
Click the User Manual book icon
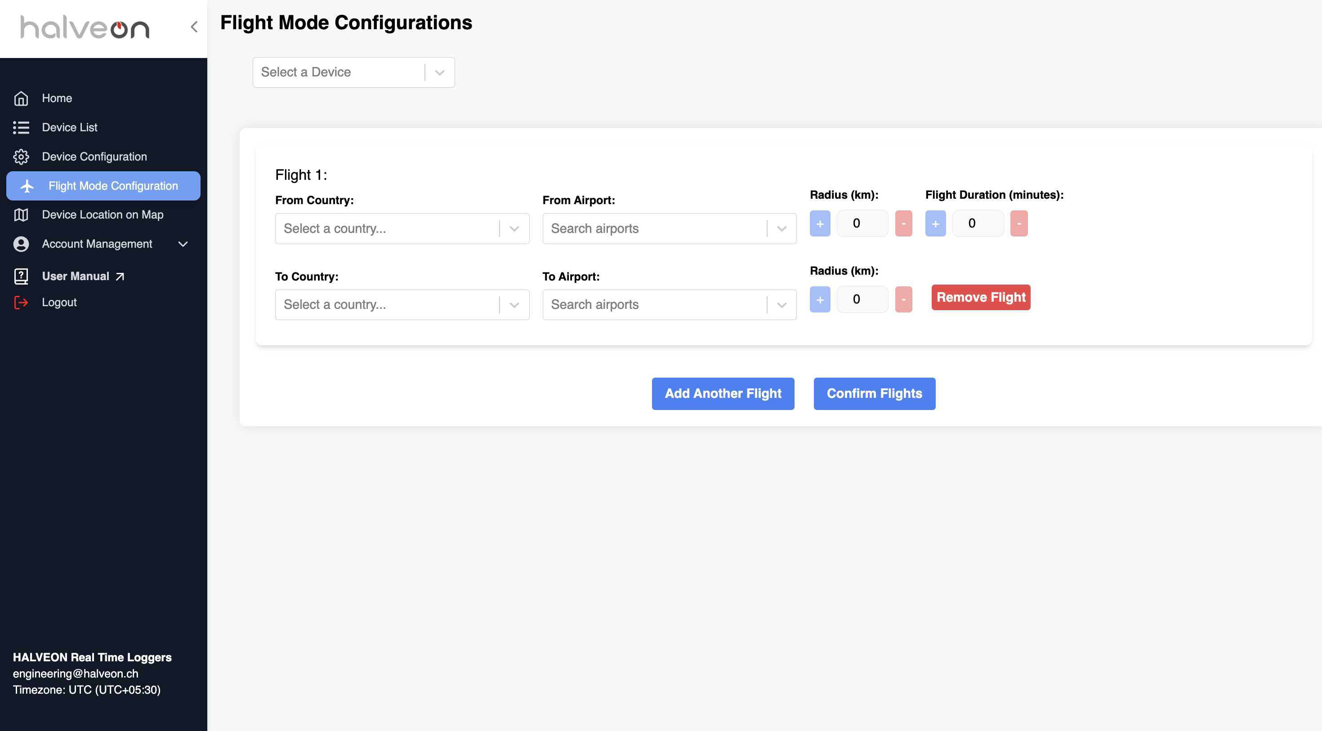(21, 276)
